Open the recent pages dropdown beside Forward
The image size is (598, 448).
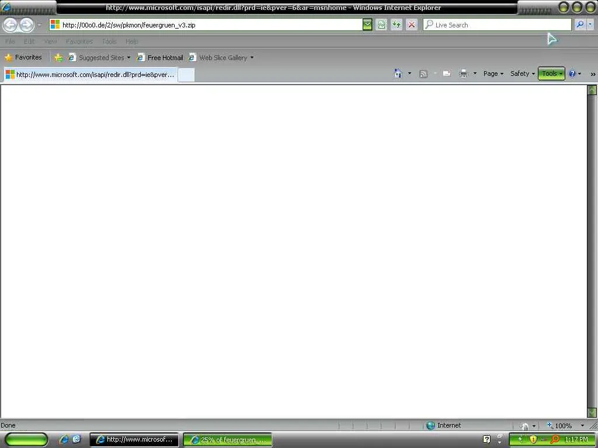point(39,25)
